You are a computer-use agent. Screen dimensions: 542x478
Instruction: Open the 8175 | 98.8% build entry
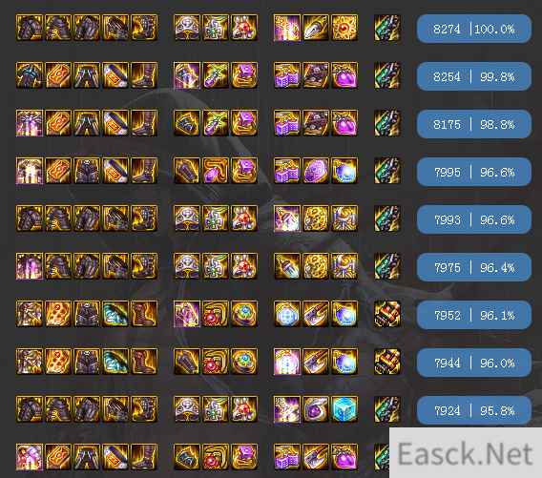point(473,124)
